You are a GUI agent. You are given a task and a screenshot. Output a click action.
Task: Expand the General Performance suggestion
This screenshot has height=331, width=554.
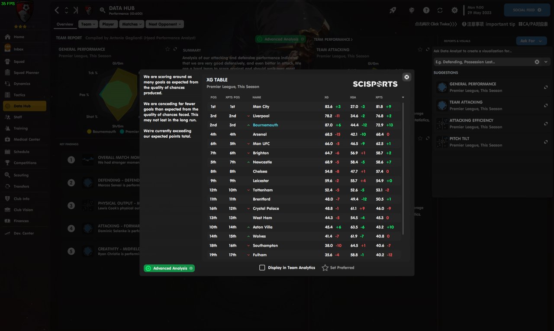[546, 87]
